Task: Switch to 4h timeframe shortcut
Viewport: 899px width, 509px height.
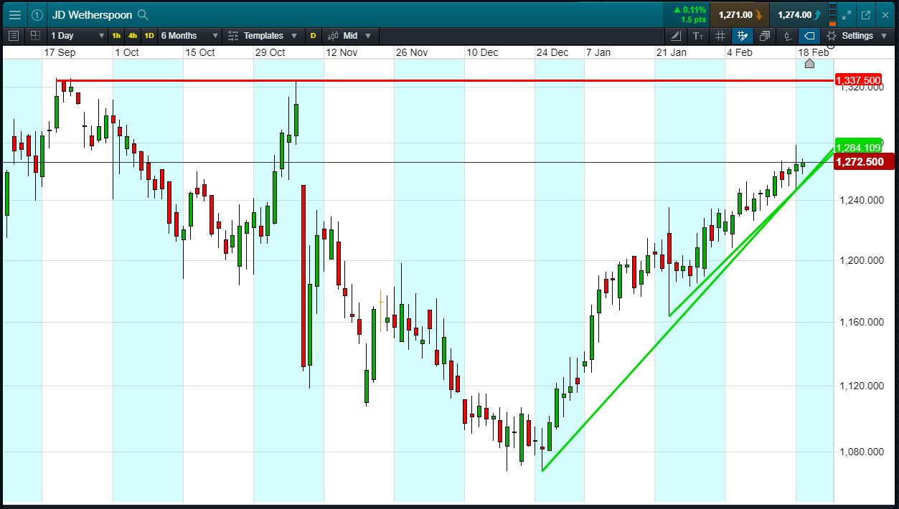Action: 133,36
